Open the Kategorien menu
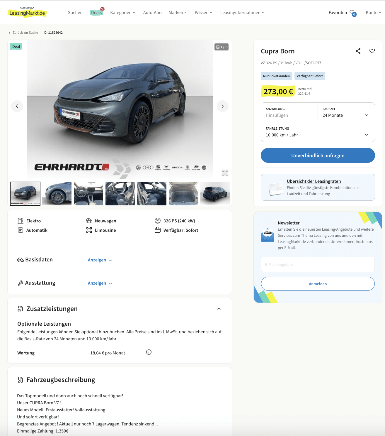 [x=123, y=13]
